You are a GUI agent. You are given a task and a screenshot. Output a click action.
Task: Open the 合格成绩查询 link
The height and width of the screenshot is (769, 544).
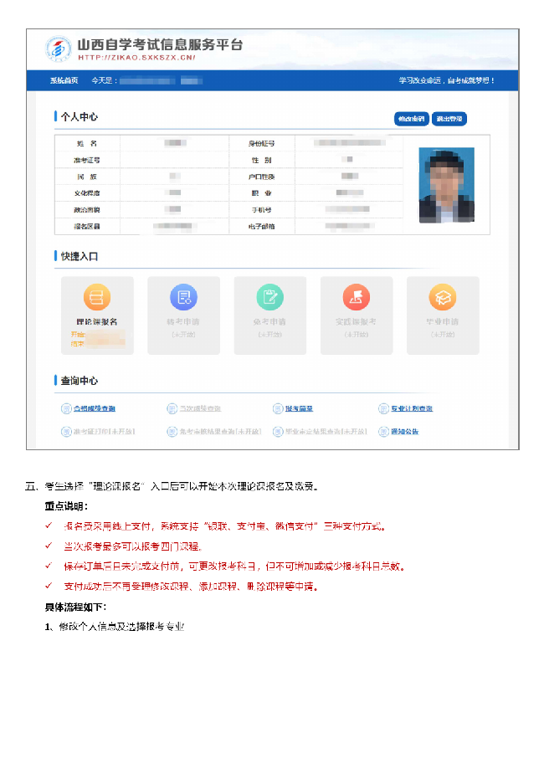pos(95,408)
